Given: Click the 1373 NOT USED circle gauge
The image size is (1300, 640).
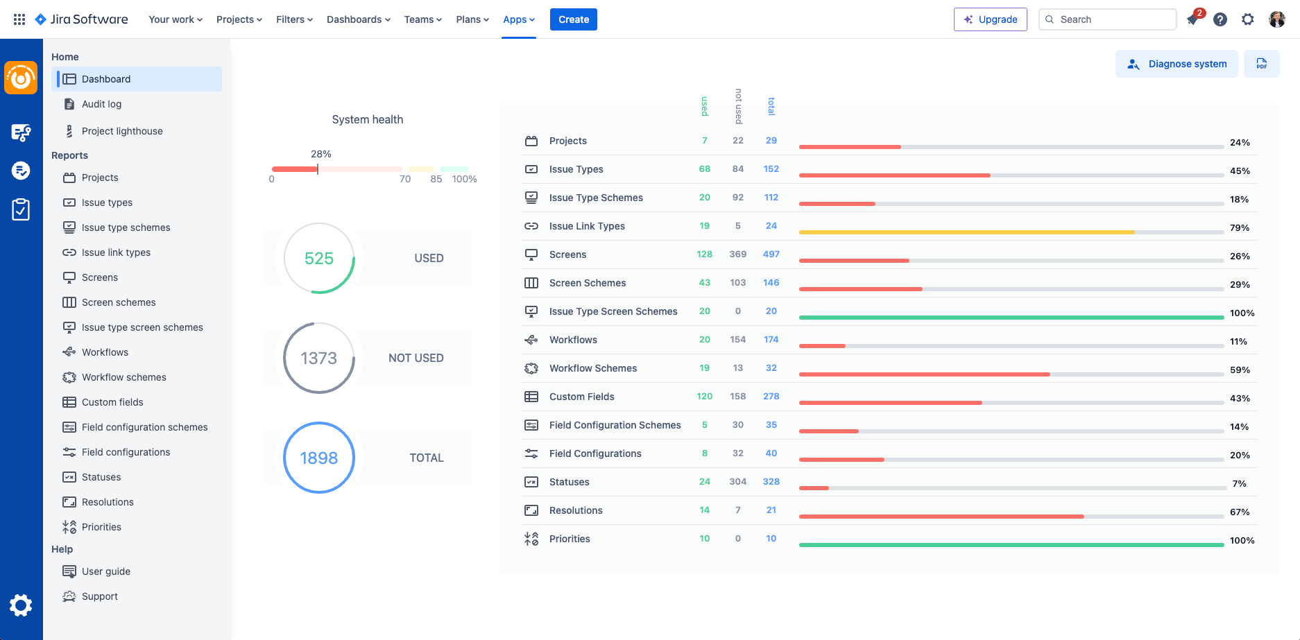Looking at the screenshot, I should 319,358.
